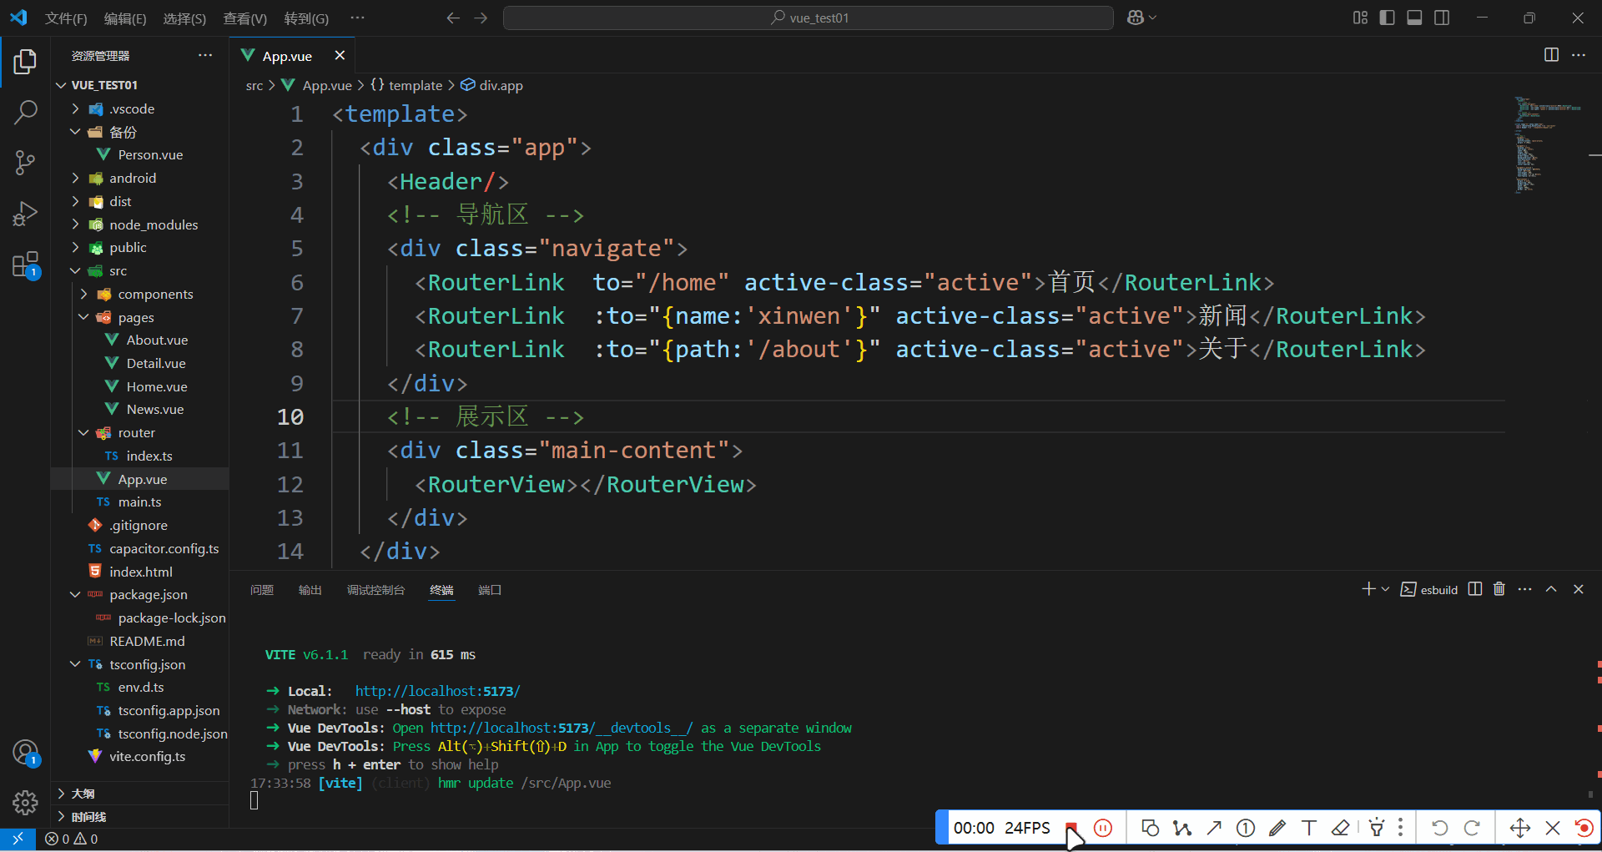Viewport: 1602px width, 852px height.
Task: Click the vue_test01 command center search box
Action: tap(808, 18)
